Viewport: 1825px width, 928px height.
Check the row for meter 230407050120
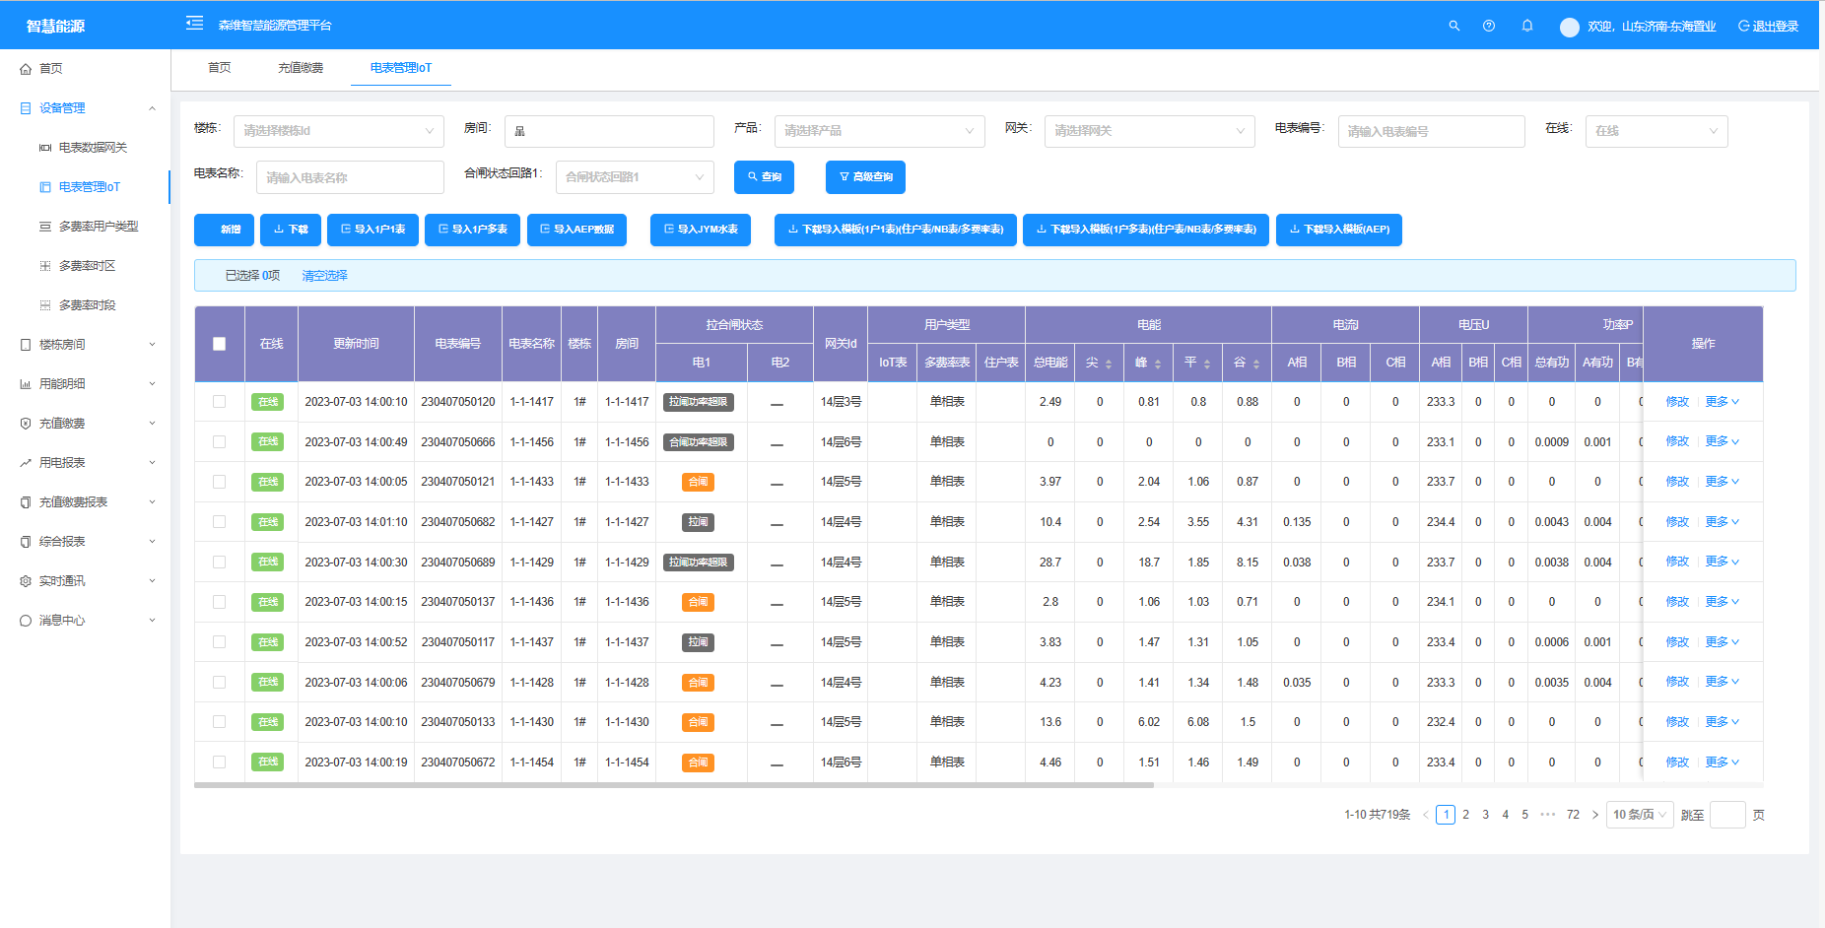click(219, 402)
